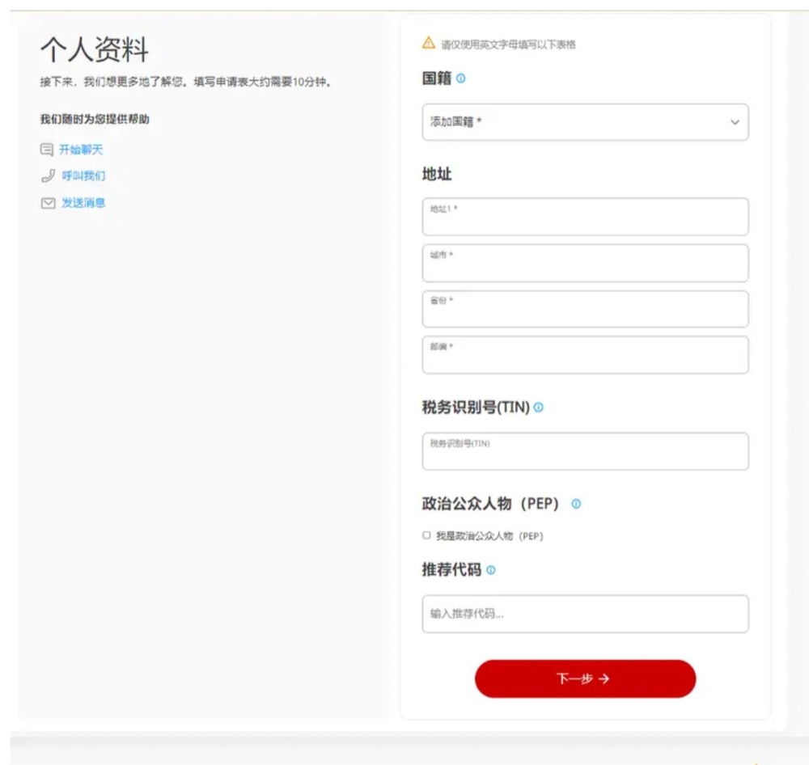809x765 pixels.
Task: Click the 个人资料 heading
Action: pyautogui.click(x=95, y=50)
